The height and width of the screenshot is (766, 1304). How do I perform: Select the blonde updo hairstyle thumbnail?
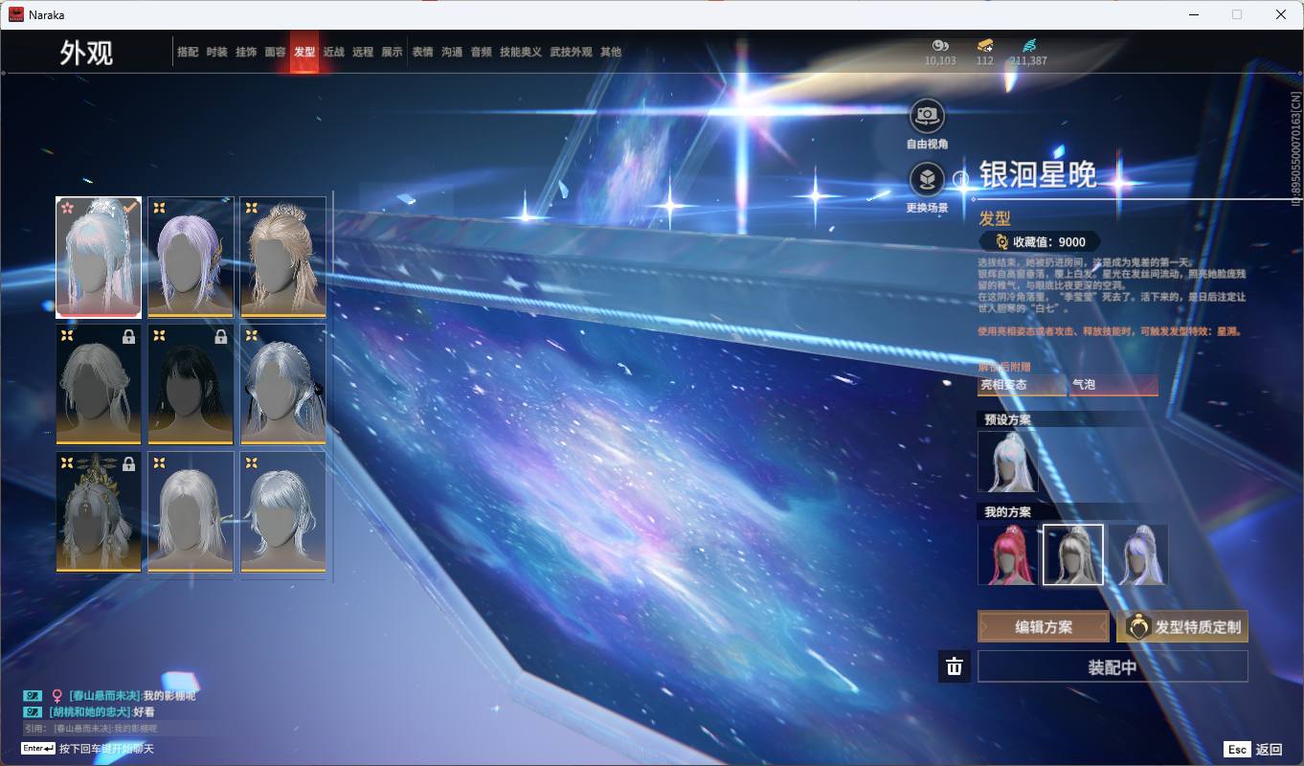click(x=282, y=257)
